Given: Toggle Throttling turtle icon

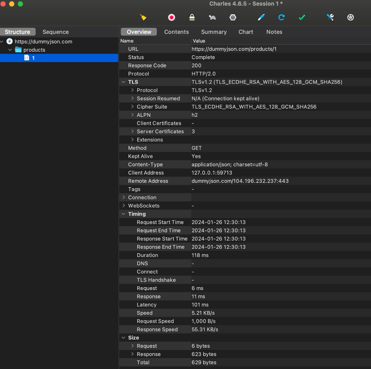Looking at the screenshot, I should pyautogui.click(x=212, y=17).
